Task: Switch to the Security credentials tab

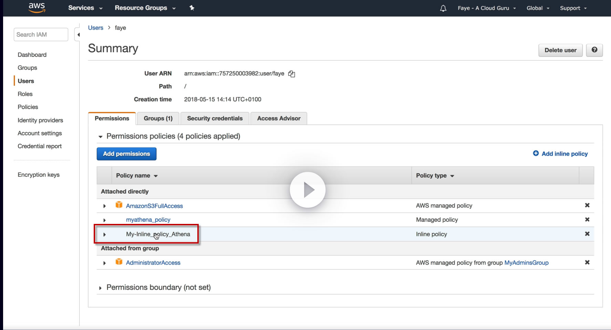Action: [215, 118]
